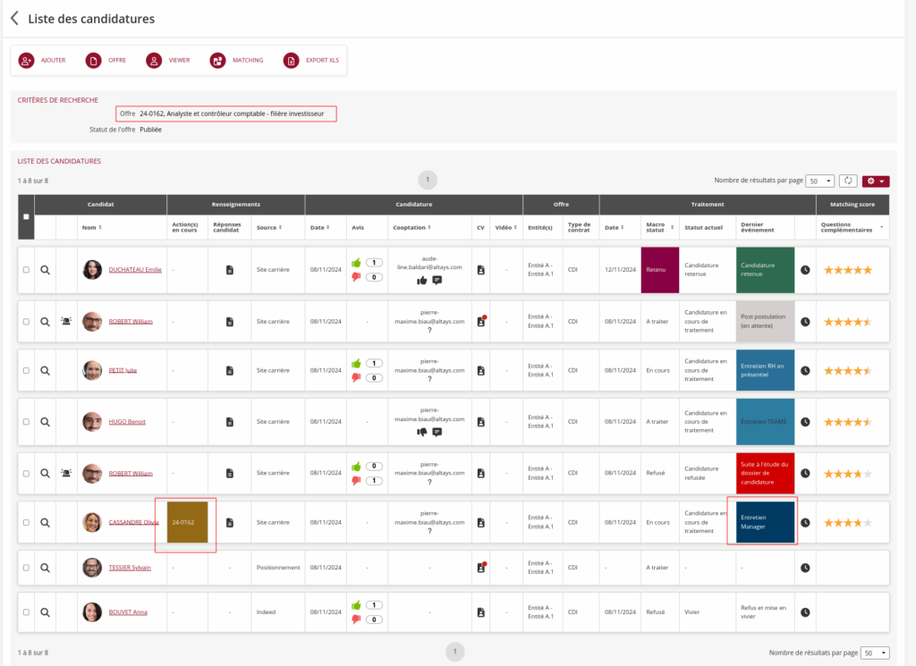Launch the MATCHING tool icon
Image resolution: width=916 pixels, height=666 pixels.
click(x=217, y=60)
